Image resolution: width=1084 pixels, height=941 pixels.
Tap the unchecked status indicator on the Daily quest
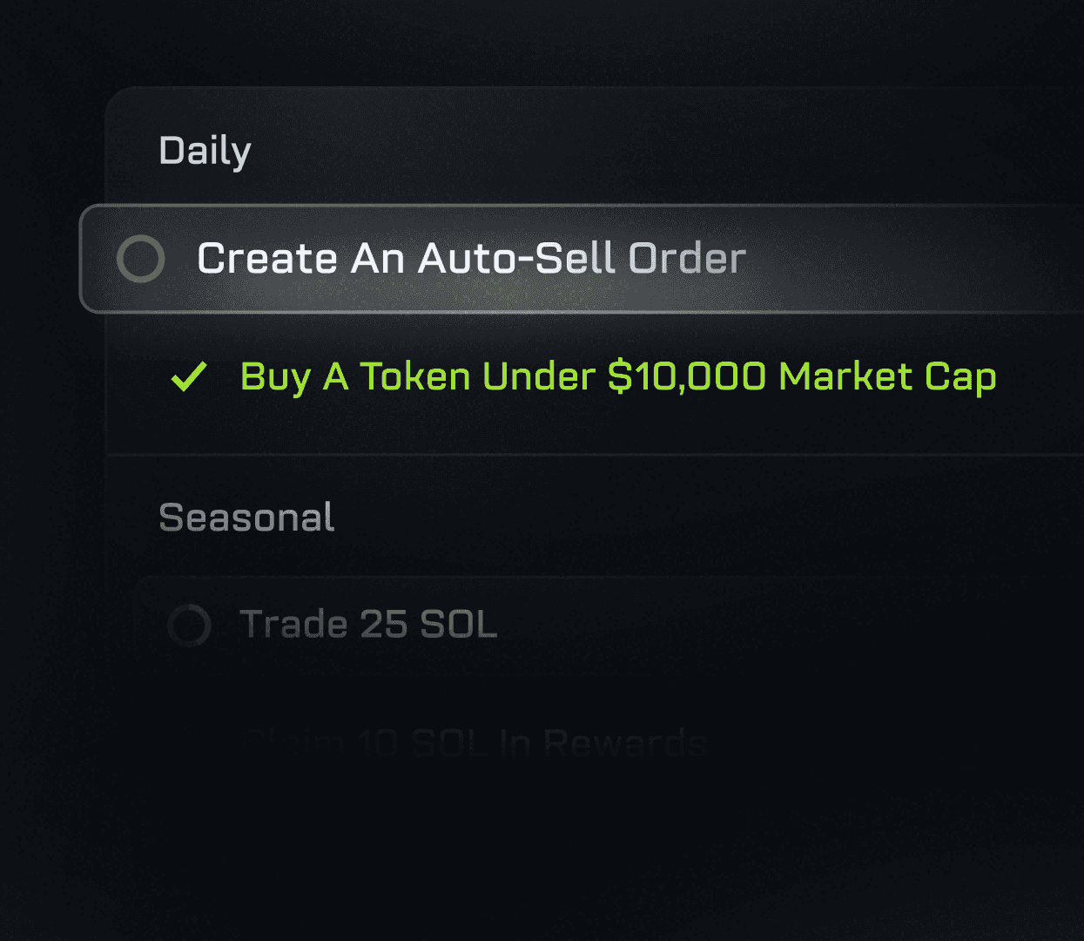pos(140,259)
